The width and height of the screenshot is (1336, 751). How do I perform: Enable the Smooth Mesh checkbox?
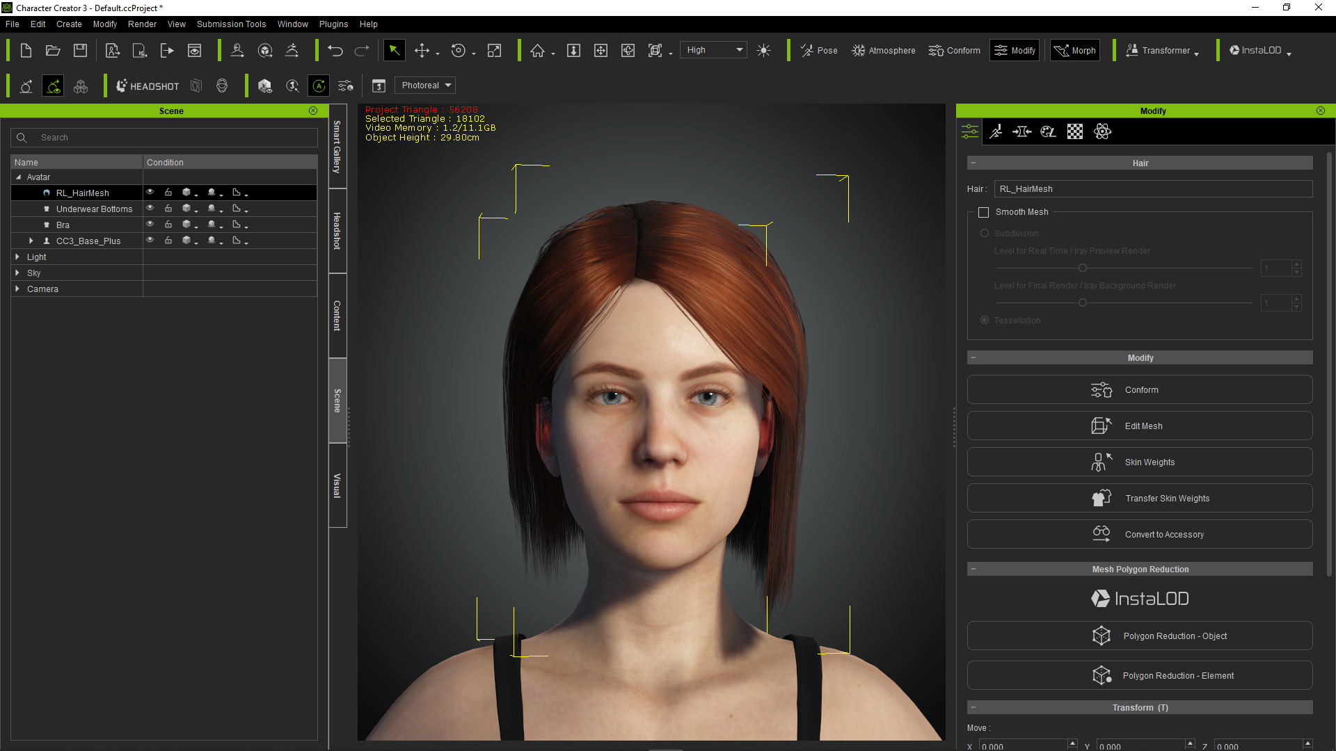pos(983,212)
